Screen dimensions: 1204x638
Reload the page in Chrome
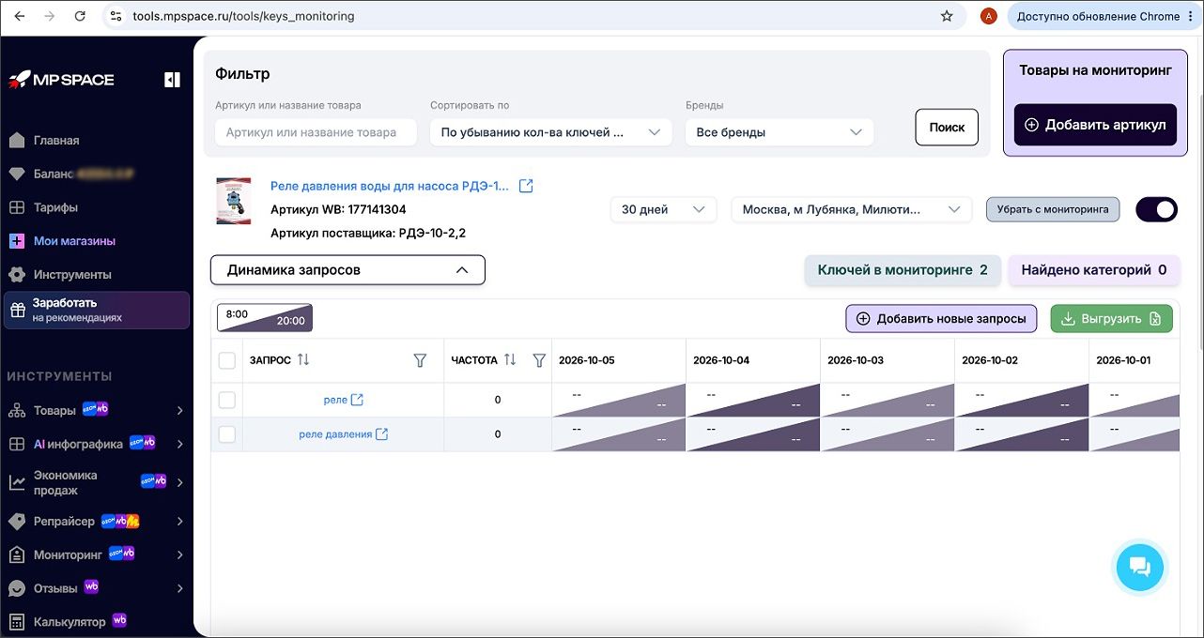tap(80, 16)
